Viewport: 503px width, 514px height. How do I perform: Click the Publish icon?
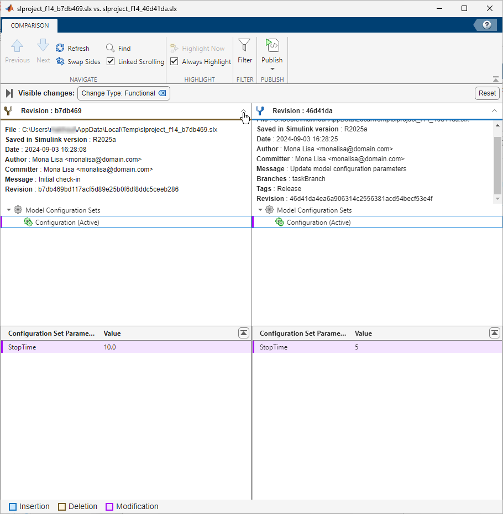[x=273, y=45]
